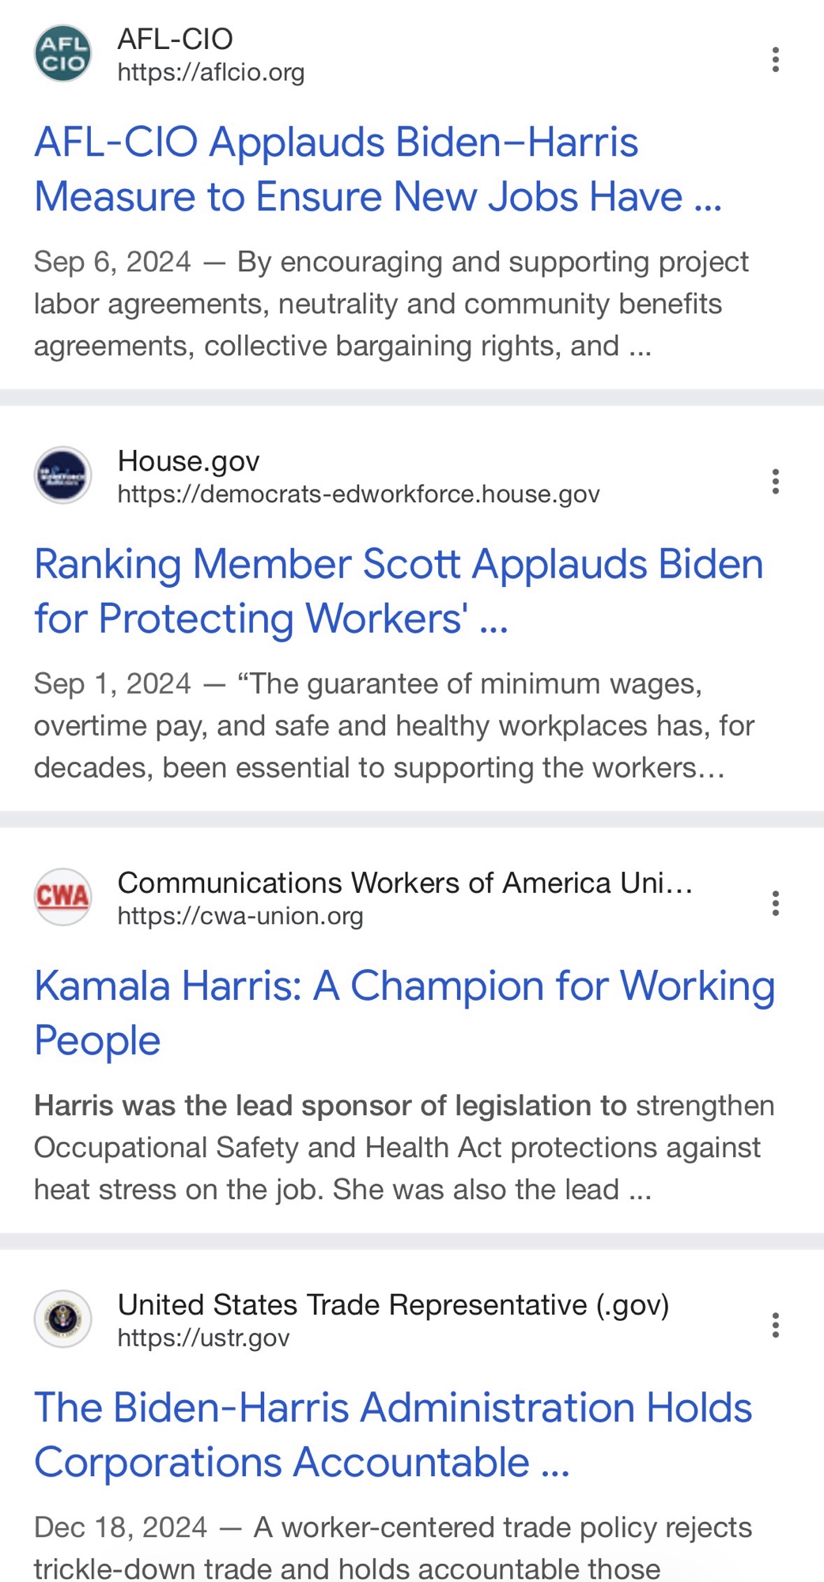The height and width of the screenshot is (1582, 824).
Task: Click the democrats-edworkforce.house.gov URL
Action: pyautogui.click(x=358, y=494)
